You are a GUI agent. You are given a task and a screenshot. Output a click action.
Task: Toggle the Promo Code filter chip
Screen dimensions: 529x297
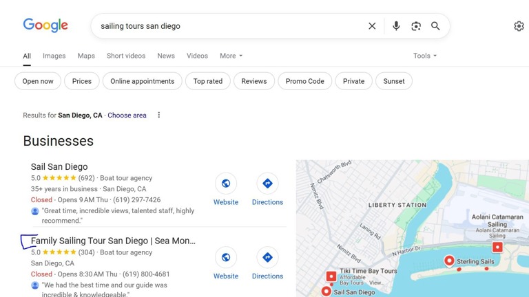pyautogui.click(x=305, y=81)
